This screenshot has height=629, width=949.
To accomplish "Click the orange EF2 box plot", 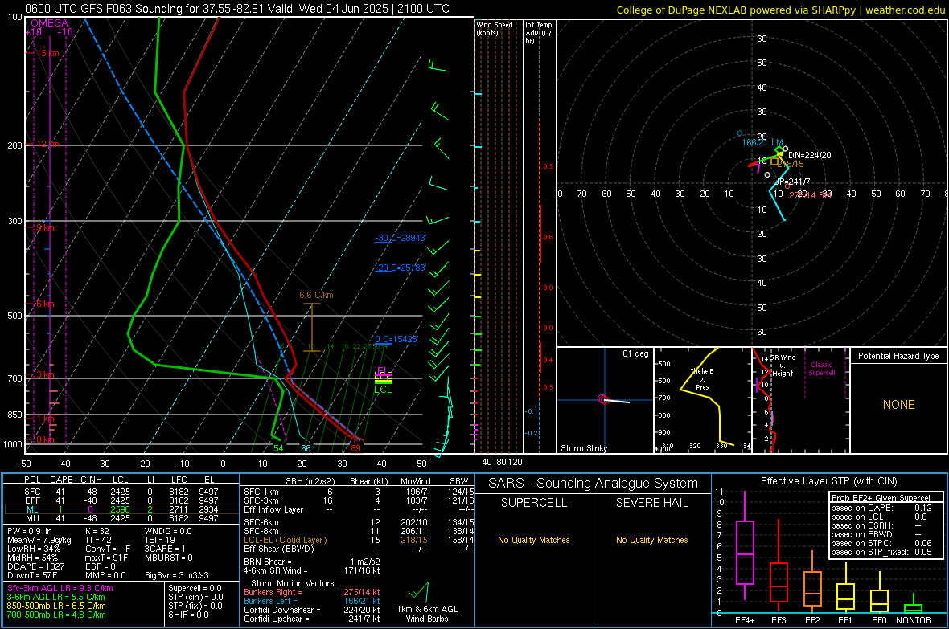I will pyautogui.click(x=812, y=580).
